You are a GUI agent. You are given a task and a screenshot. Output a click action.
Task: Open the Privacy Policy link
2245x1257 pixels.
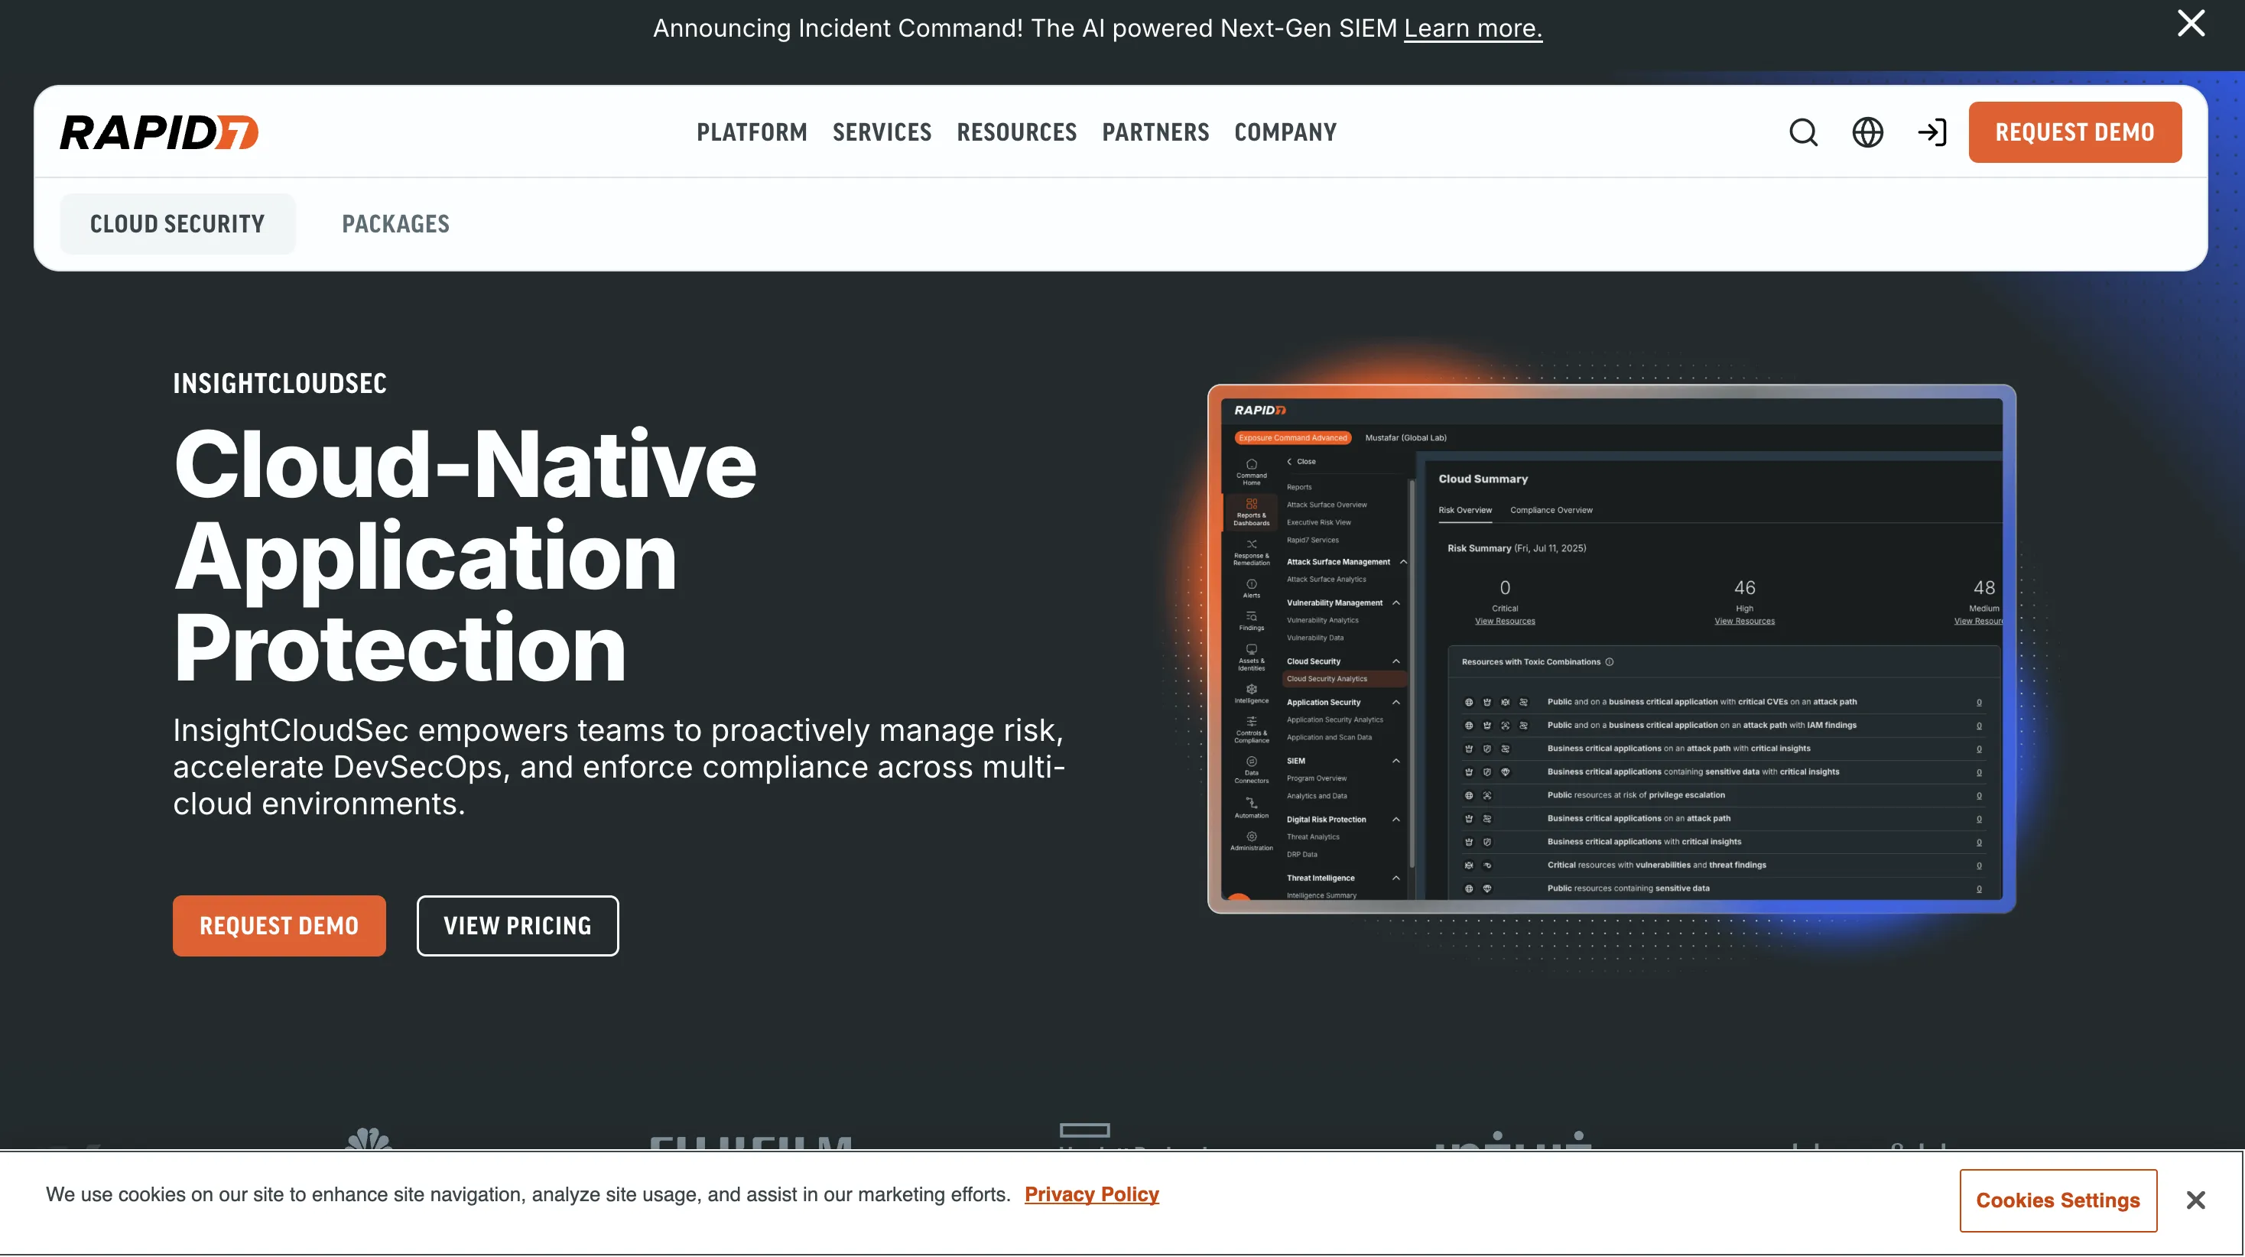[1091, 1194]
